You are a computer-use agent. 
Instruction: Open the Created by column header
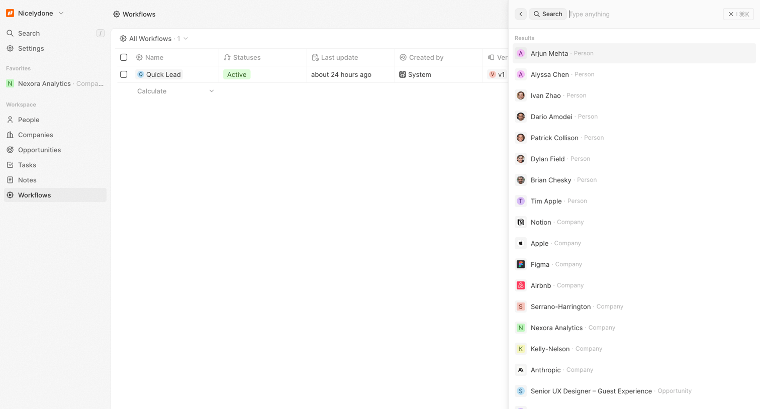(439, 57)
